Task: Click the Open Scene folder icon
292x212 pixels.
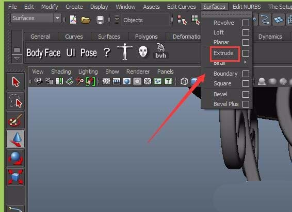Action: [x=86, y=20]
